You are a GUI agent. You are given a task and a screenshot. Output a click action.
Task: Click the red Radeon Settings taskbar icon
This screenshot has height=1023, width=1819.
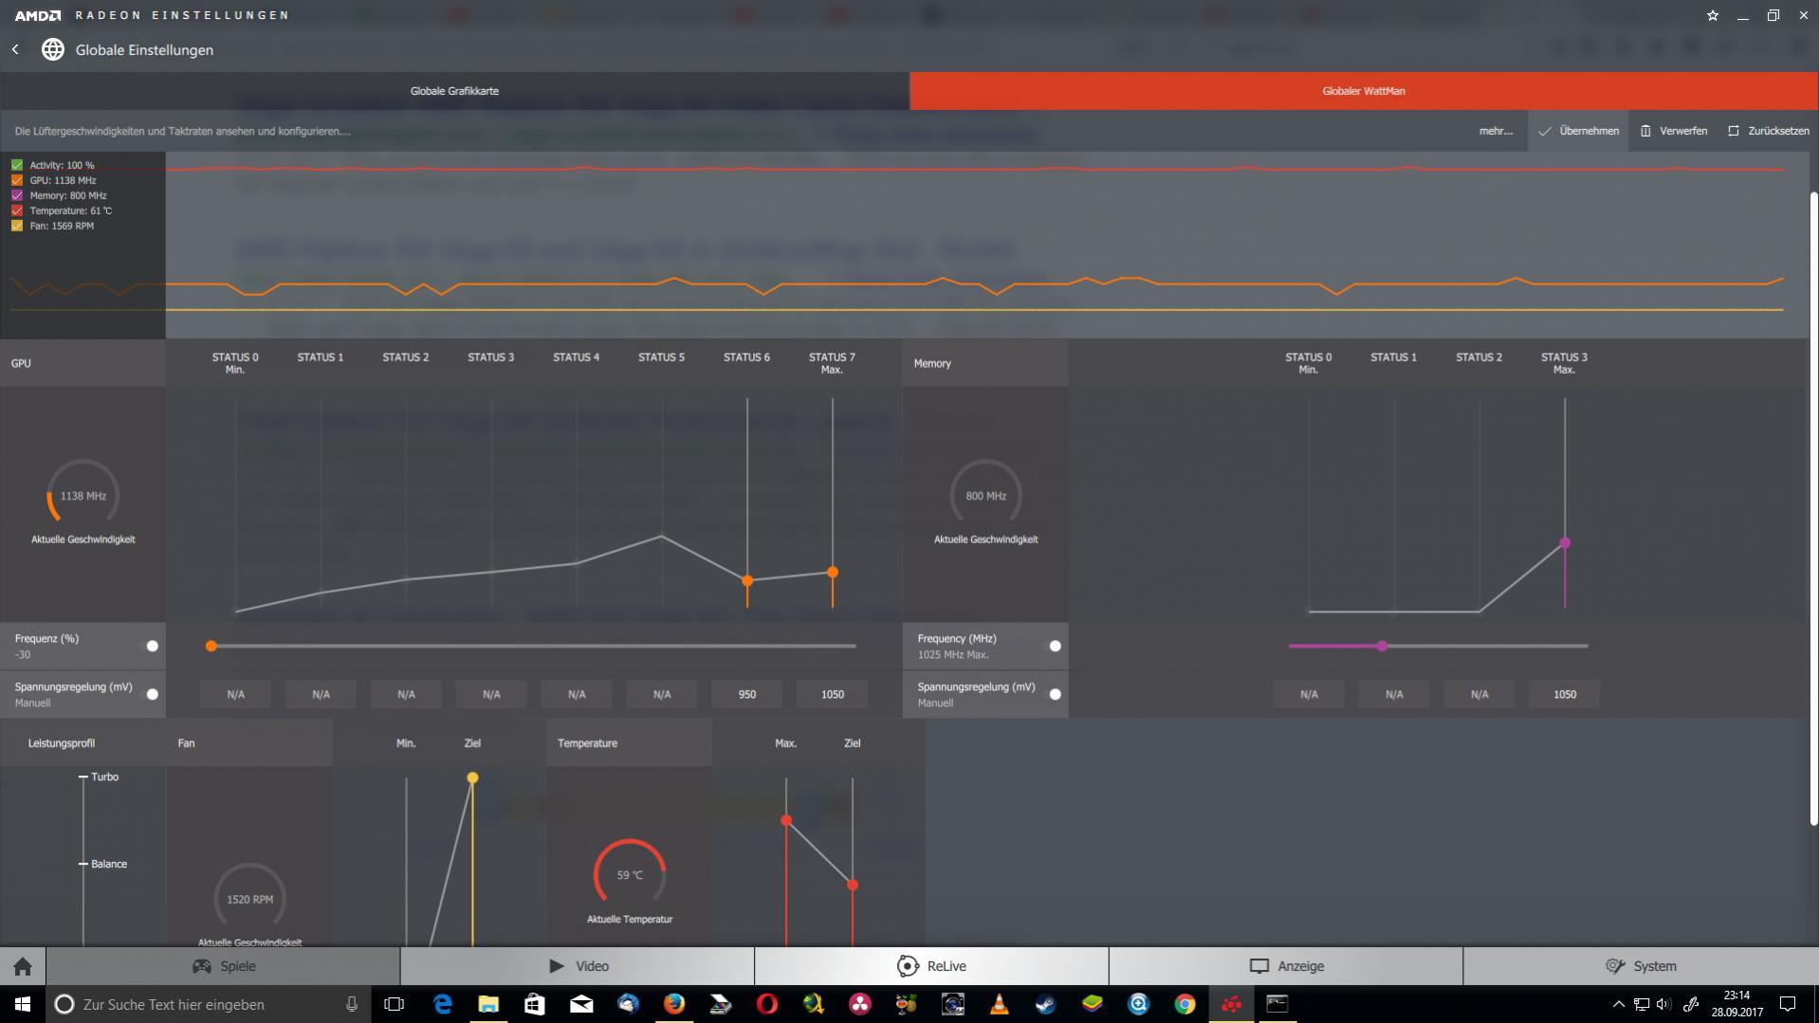coord(1232,1004)
